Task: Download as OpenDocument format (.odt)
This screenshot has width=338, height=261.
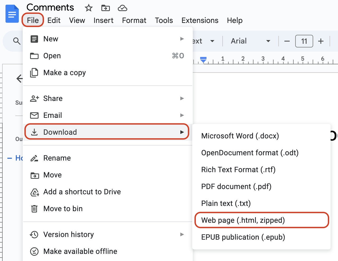Action: [x=261, y=153]
